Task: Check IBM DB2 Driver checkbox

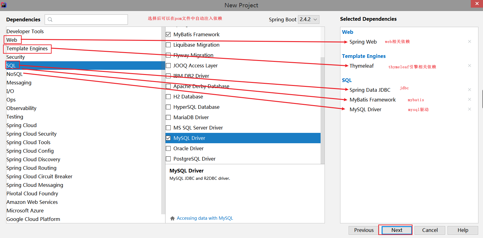Action: [168, 76]
